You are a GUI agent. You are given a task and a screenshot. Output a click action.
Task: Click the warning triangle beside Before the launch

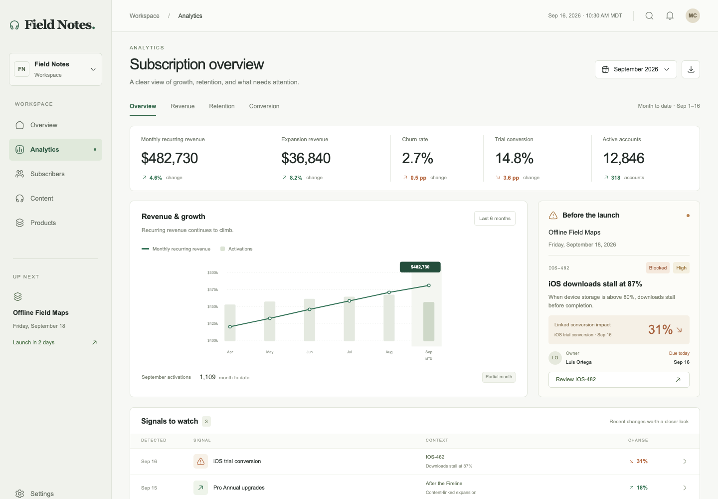553,215
